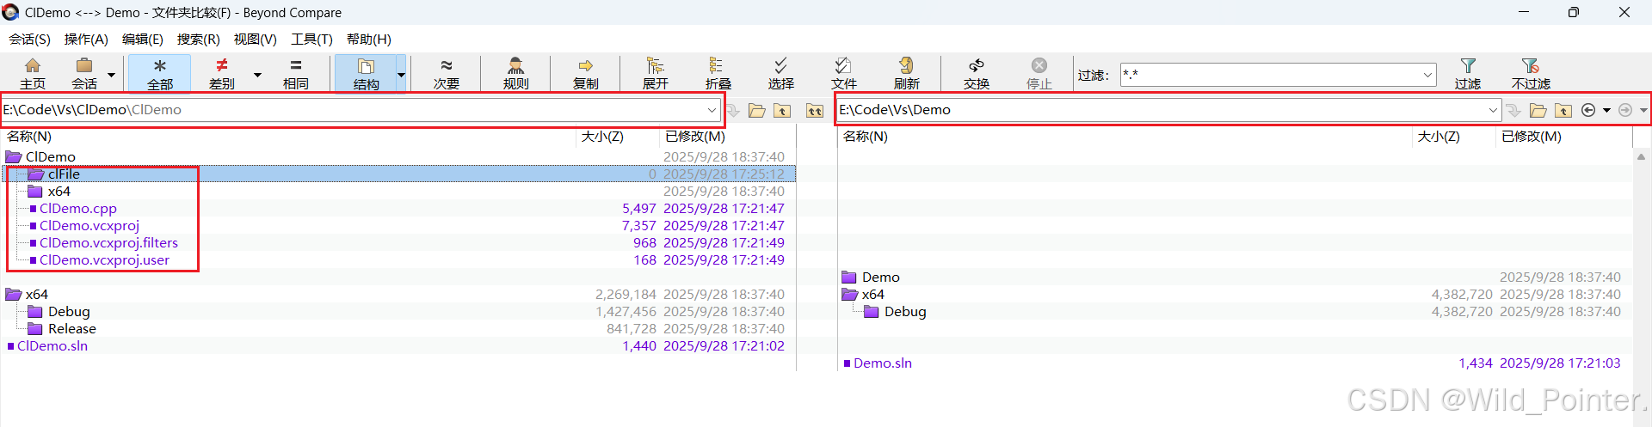Sort left pane by 已修改(M) column header
Image resolution: width=1652 pixels, height=427 pixels.
[x=695, y=136]
